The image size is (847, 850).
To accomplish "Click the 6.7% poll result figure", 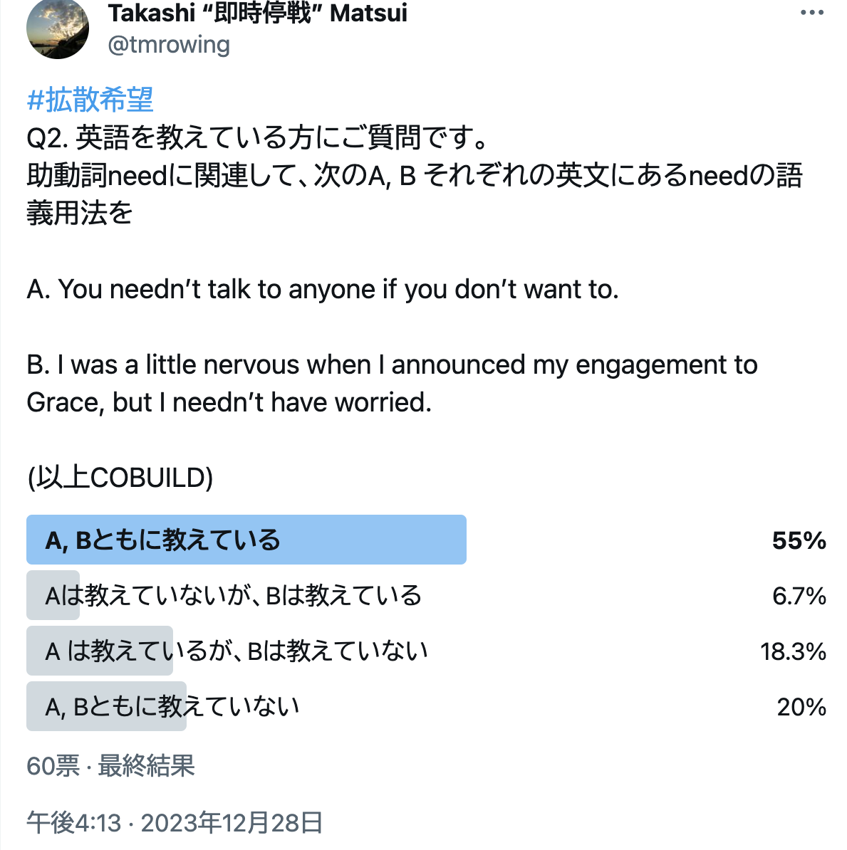I will (x=799, y=596).
